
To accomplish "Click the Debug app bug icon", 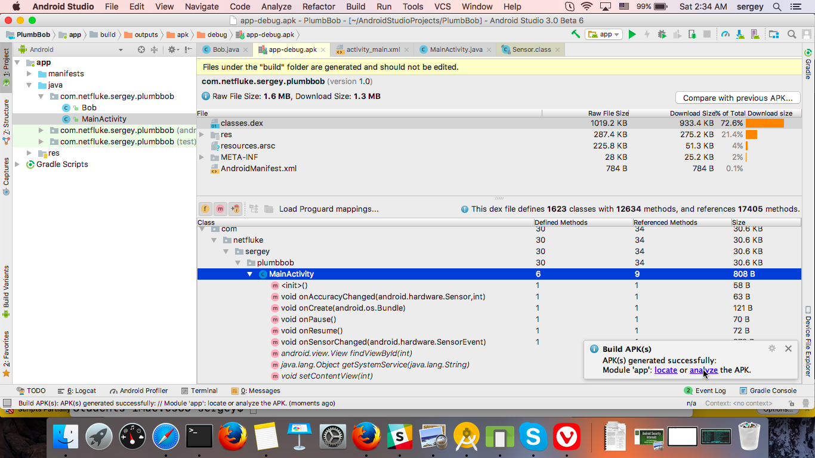I will click(662, 35).
